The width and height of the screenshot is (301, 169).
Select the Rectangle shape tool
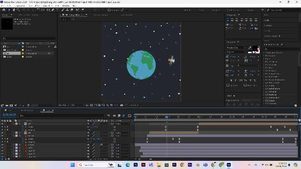(48, 10)
